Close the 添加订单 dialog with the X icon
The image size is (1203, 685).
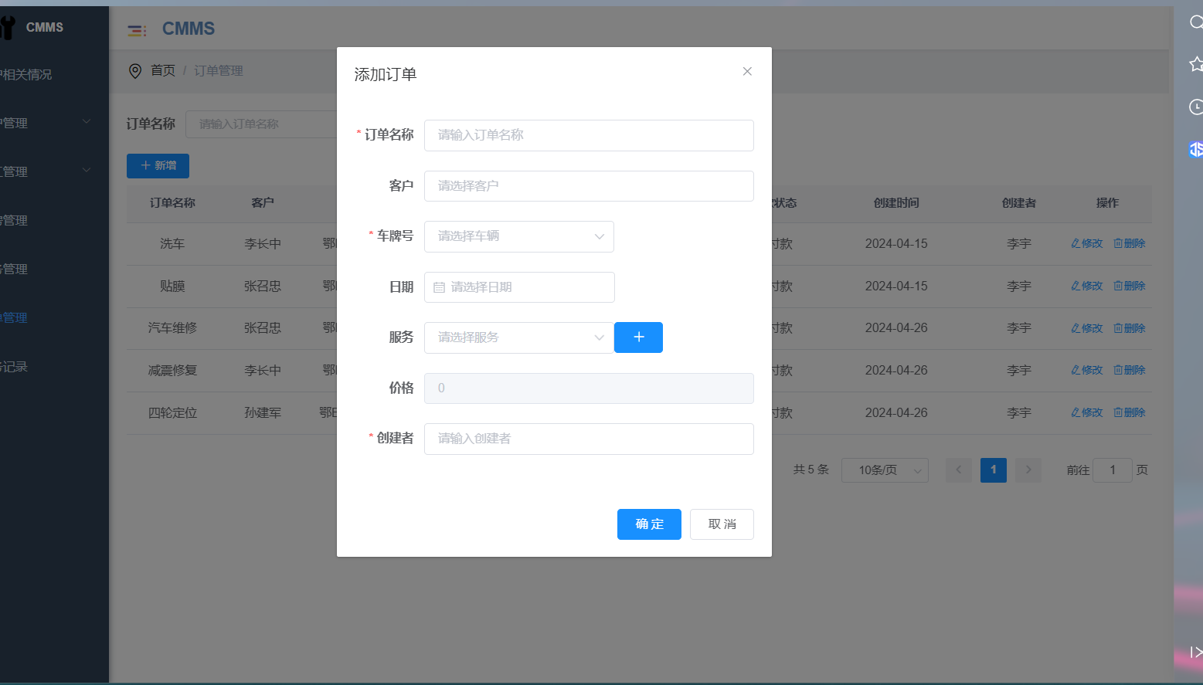(x=747, y=71)
